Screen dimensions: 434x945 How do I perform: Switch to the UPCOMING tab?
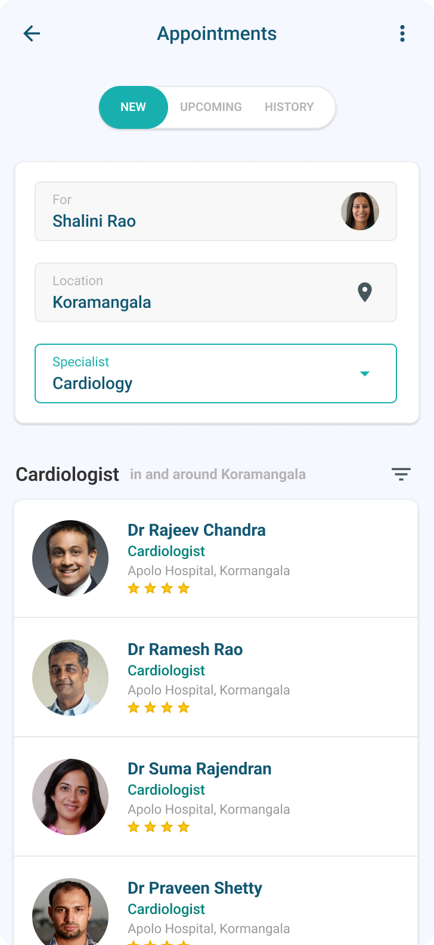[211, 107]
